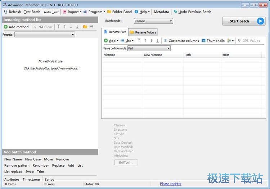
Task: Select the Renumber batch method
Action: click(x=41, y=166)
